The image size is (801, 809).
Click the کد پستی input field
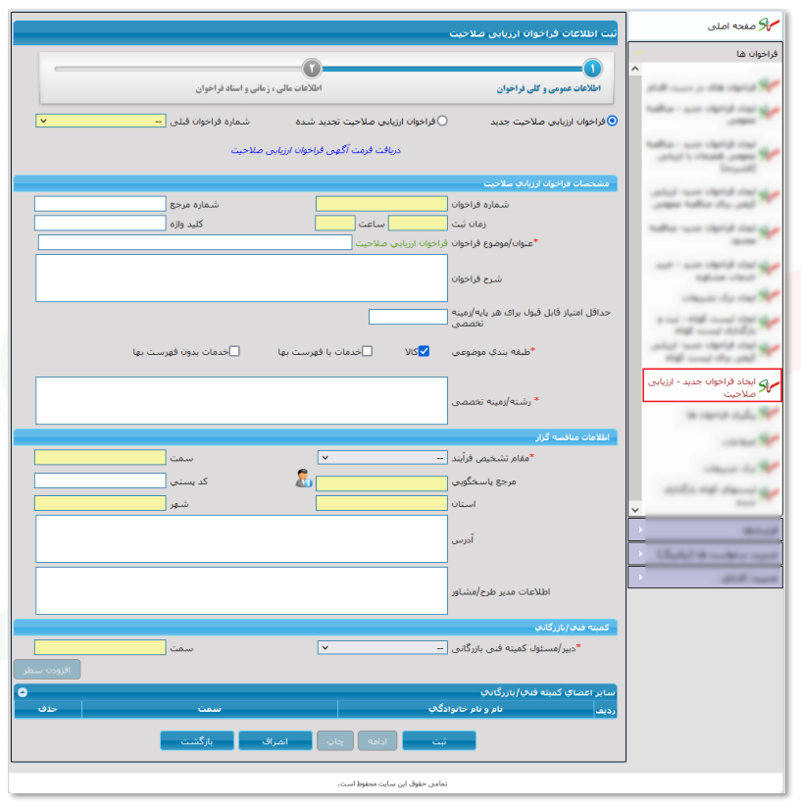click(100, 480)
